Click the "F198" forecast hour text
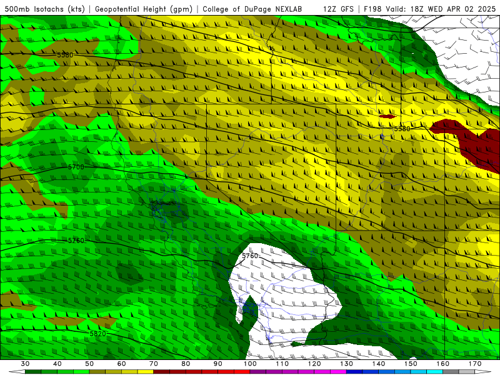 [373, 9]
